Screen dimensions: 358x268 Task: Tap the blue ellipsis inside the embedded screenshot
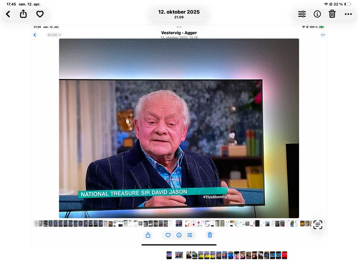coord(323,35)
